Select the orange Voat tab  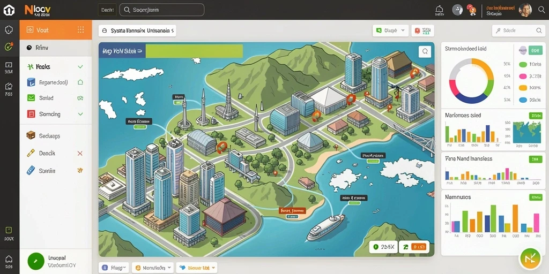point(56,30)
